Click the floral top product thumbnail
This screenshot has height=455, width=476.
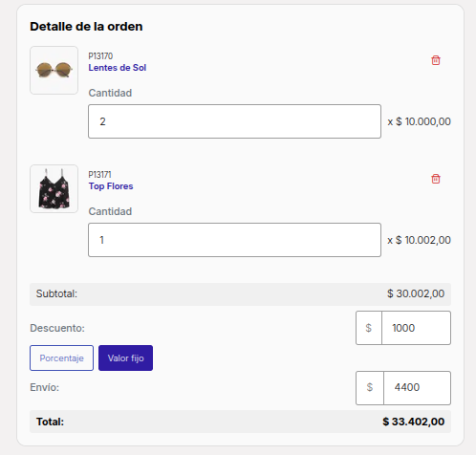(x=54, y=188)
